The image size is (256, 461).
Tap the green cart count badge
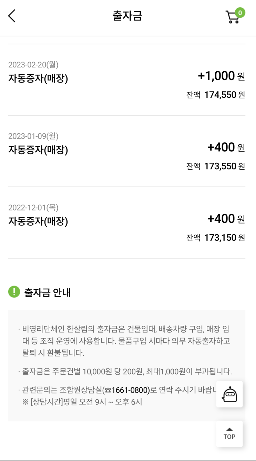point(240,13)
